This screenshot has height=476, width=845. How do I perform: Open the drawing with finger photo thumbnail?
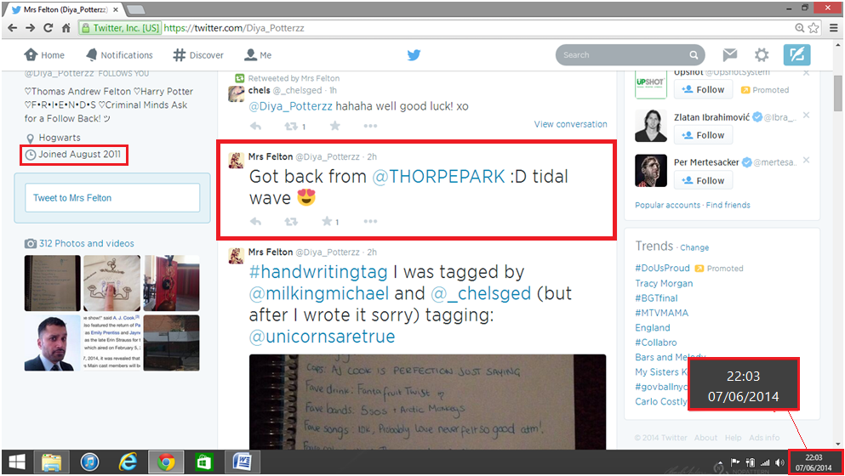[112, 283]
